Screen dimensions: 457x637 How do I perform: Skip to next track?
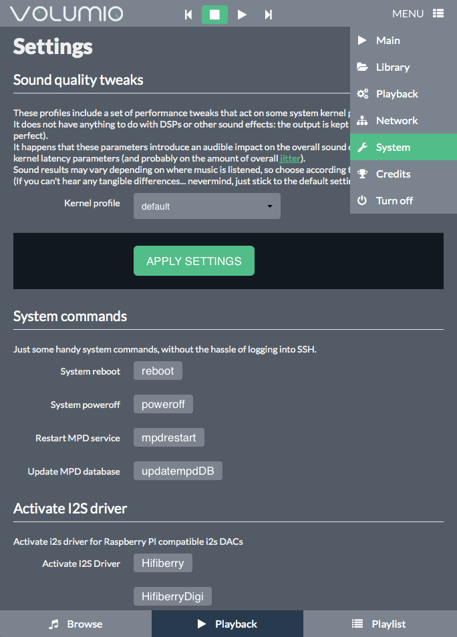coord(269,15)
